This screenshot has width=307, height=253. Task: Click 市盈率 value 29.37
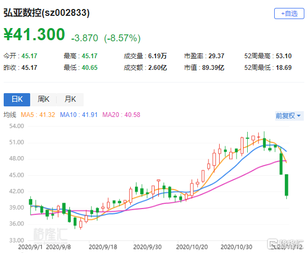(x=216, y=56)
